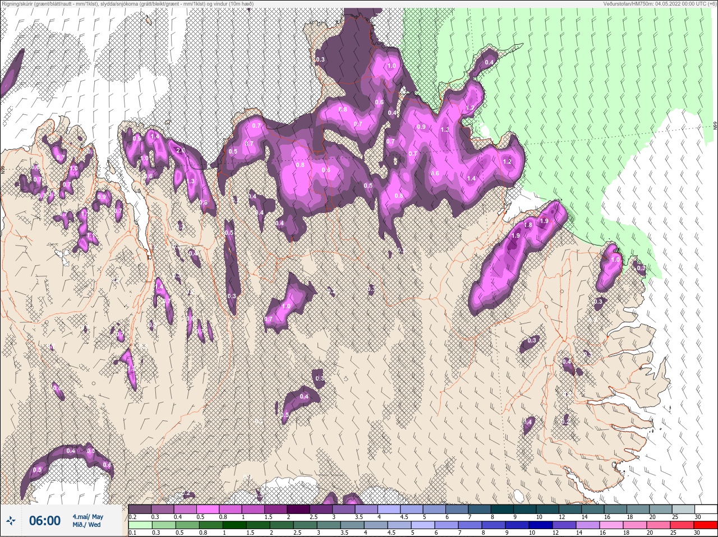Click the Veðurstofan logo icon beside 06:00
This screenshot has height=537, width=718.
(11, 521)
